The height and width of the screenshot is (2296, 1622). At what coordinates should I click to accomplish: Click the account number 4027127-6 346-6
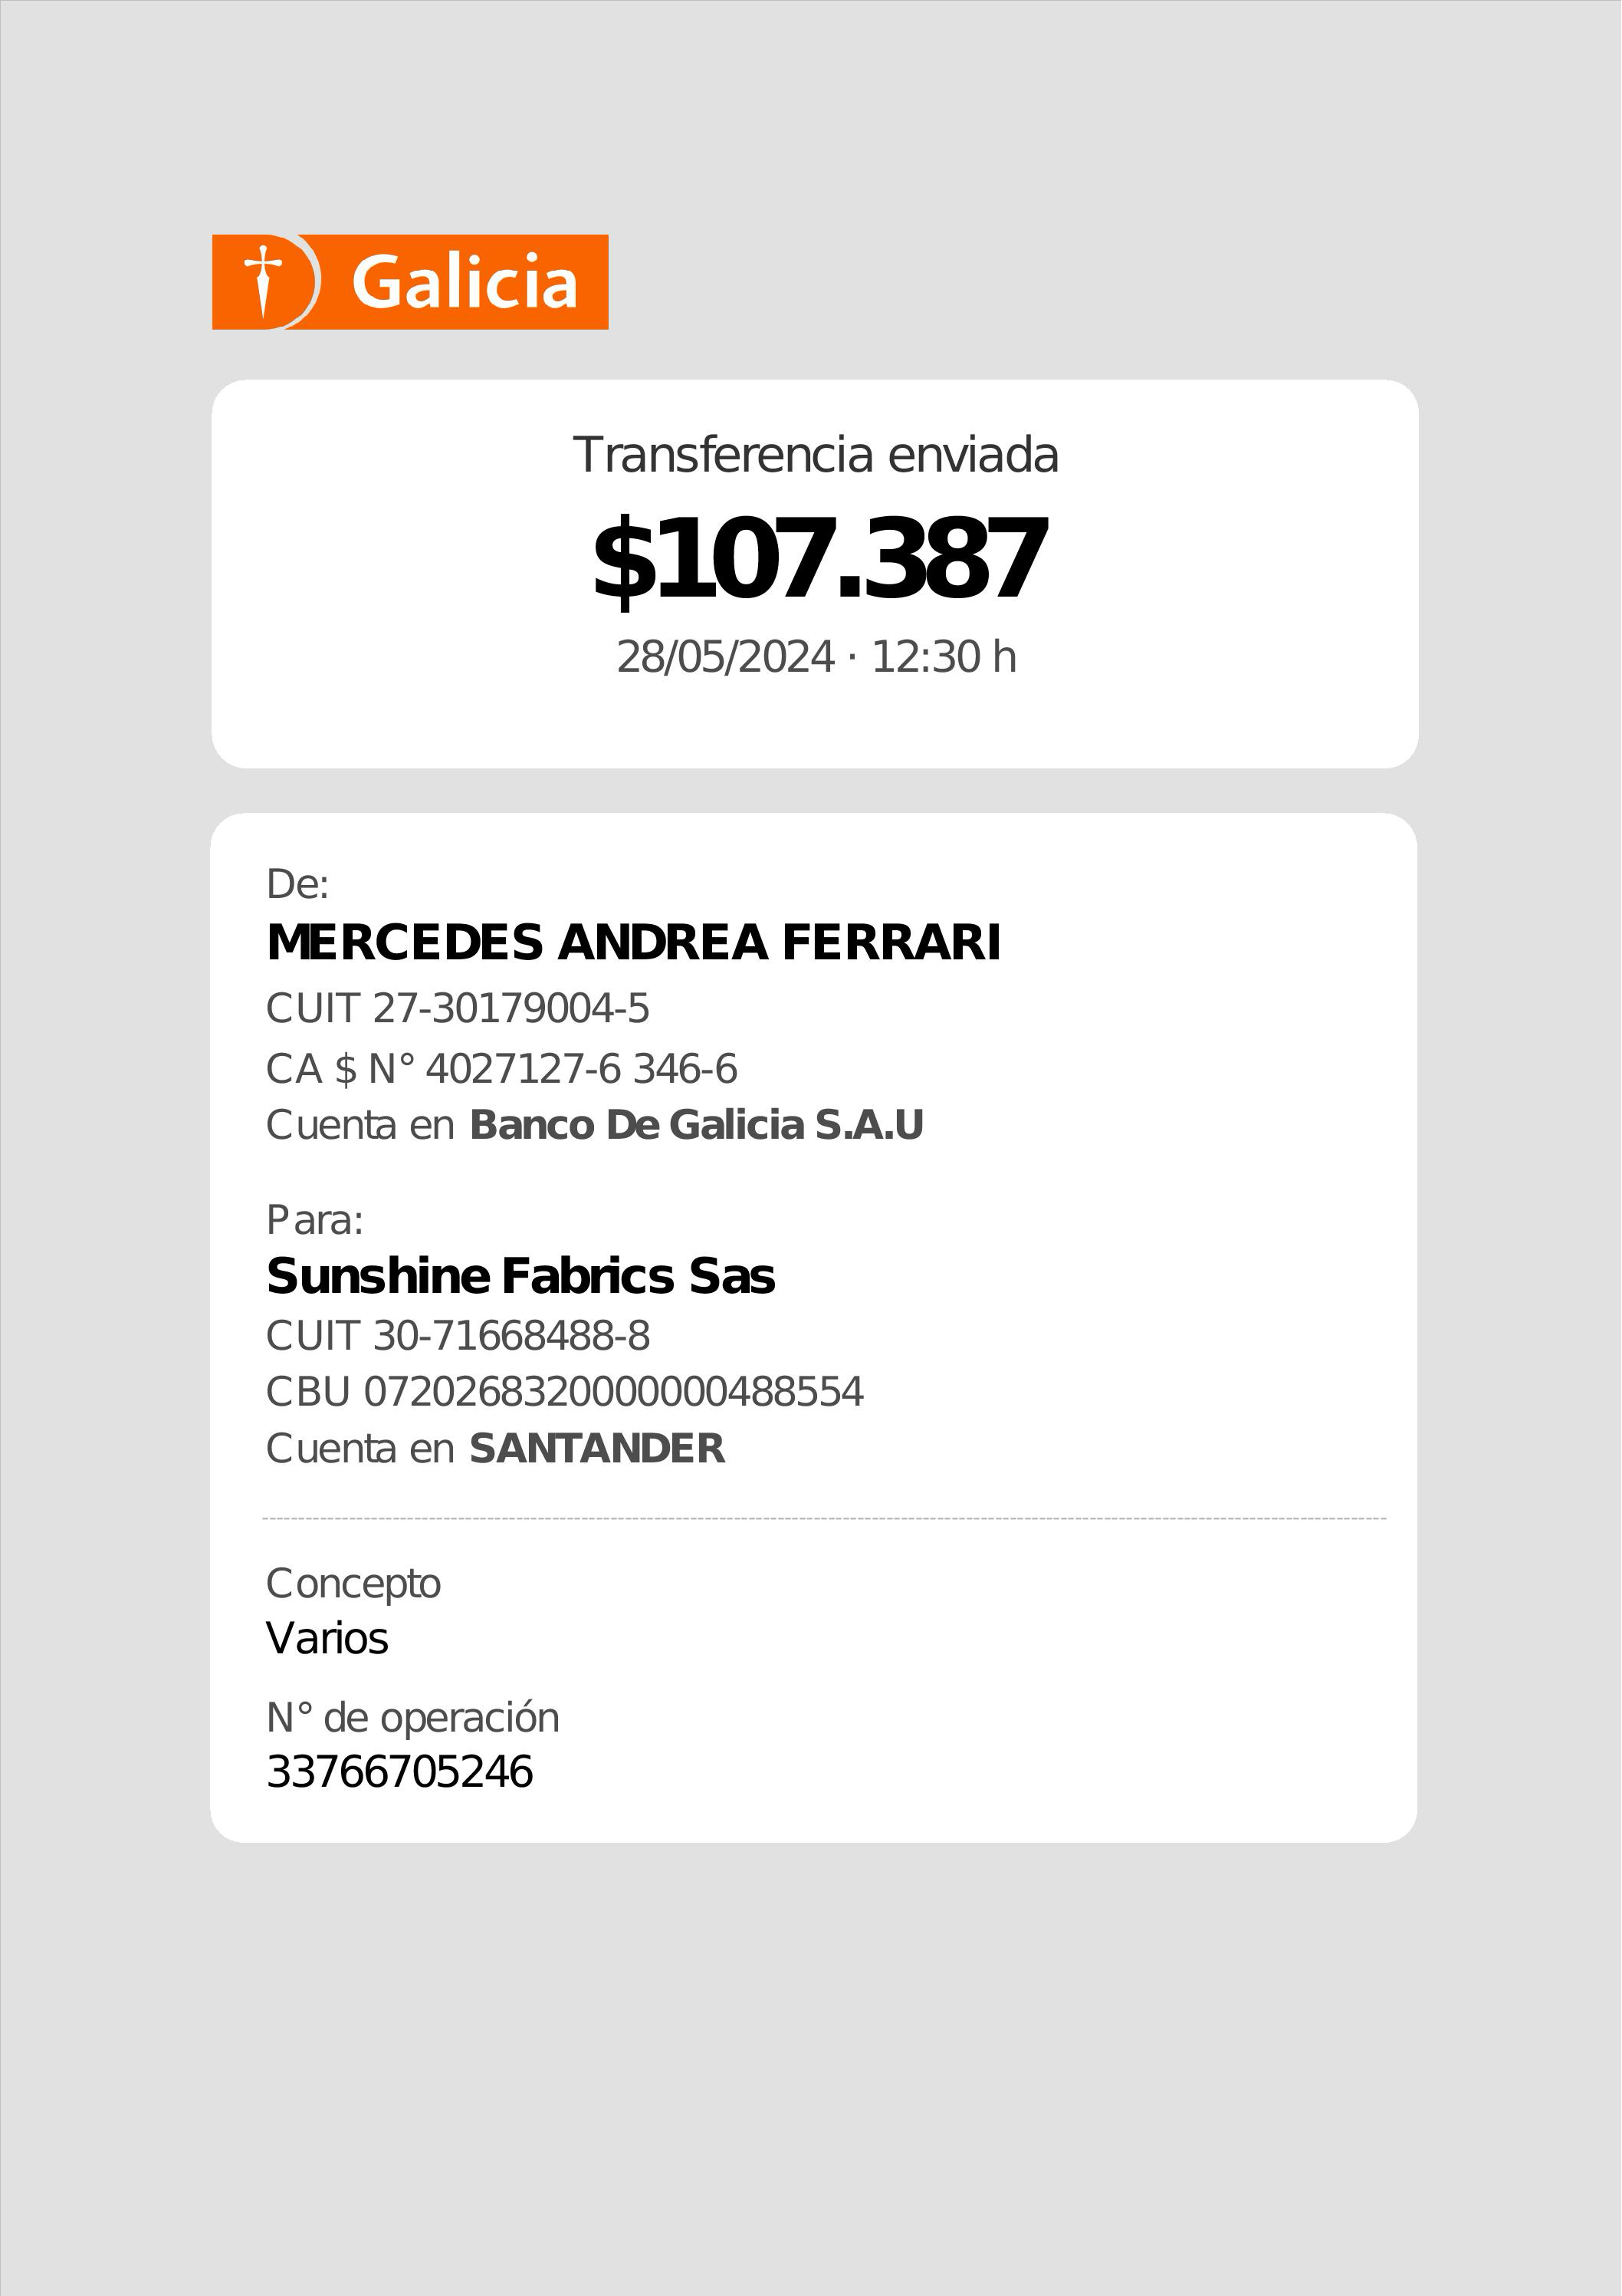(580, 1069)
